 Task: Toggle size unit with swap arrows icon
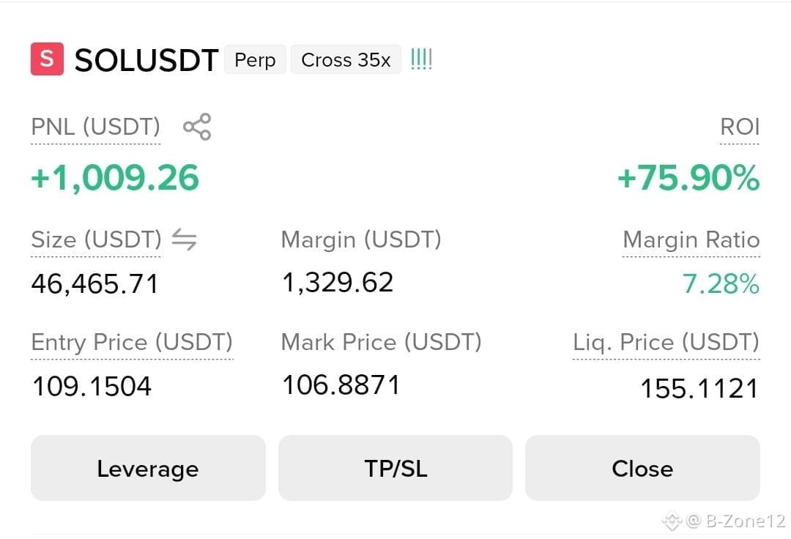point(184,239)
